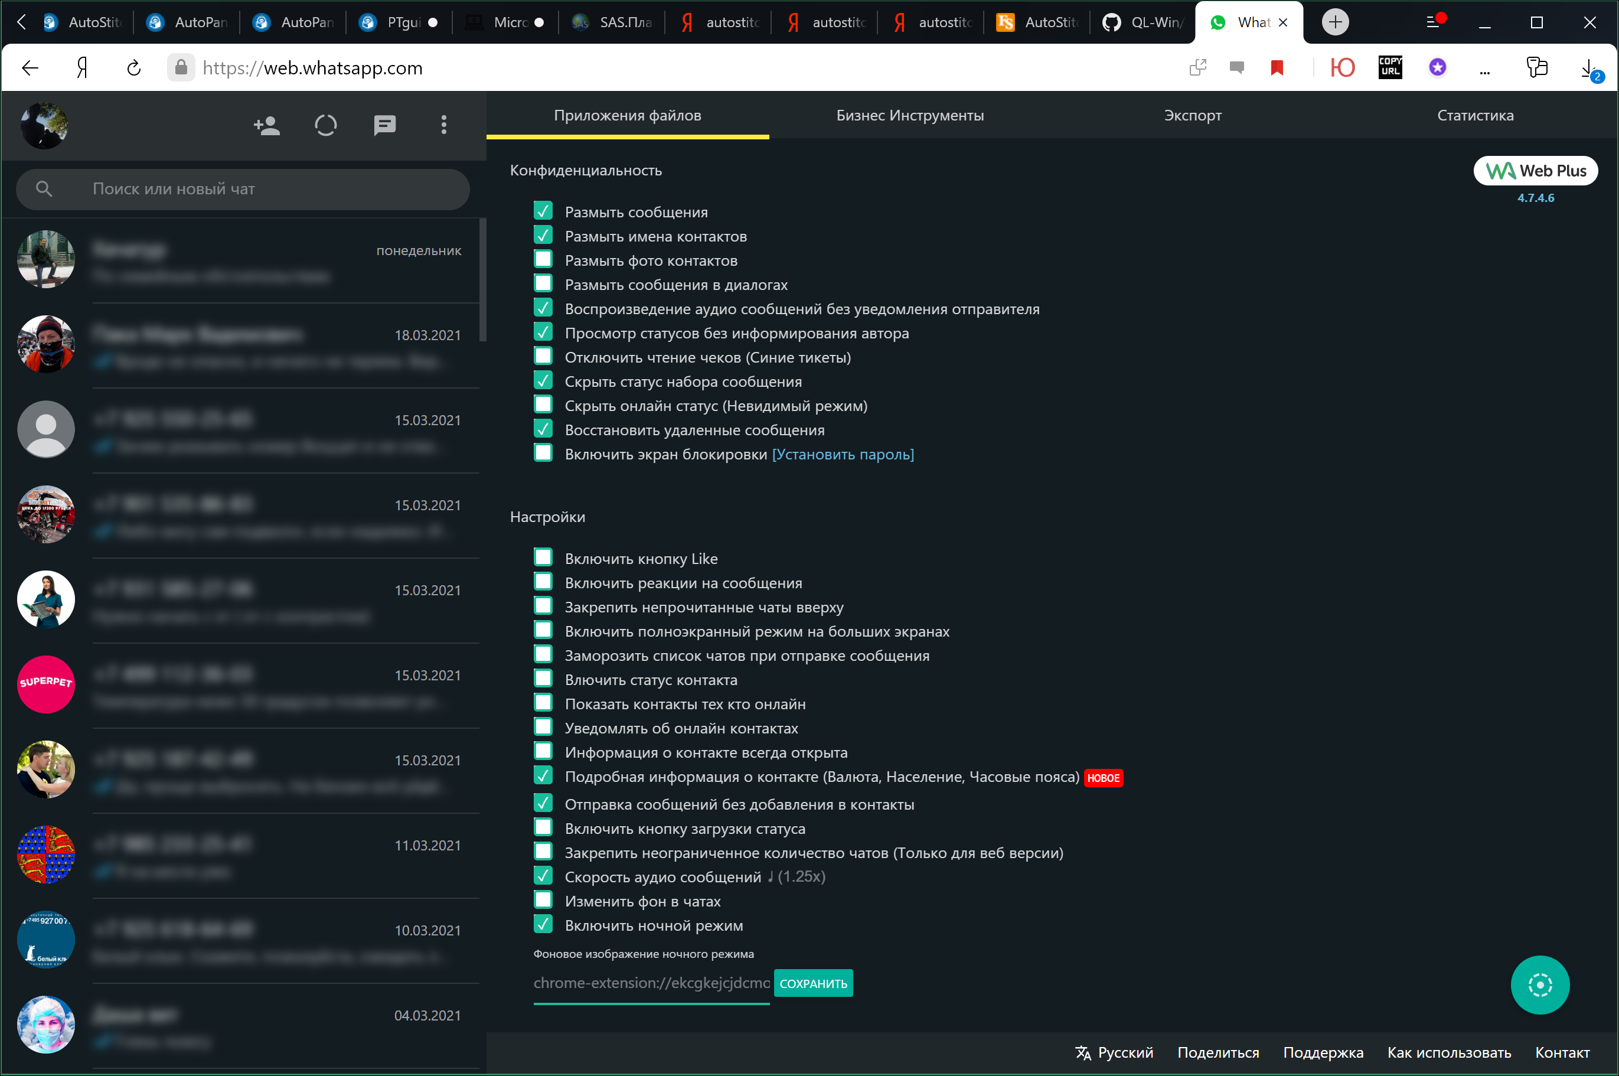Viewport: 1619px width, 1076px height.
Task: Click the night mode background URL field
Action: (652, 983)
